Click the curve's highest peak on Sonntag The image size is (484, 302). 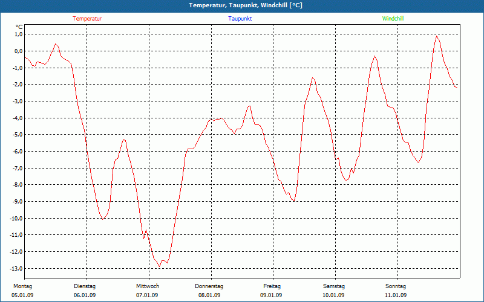pos(436,36)
